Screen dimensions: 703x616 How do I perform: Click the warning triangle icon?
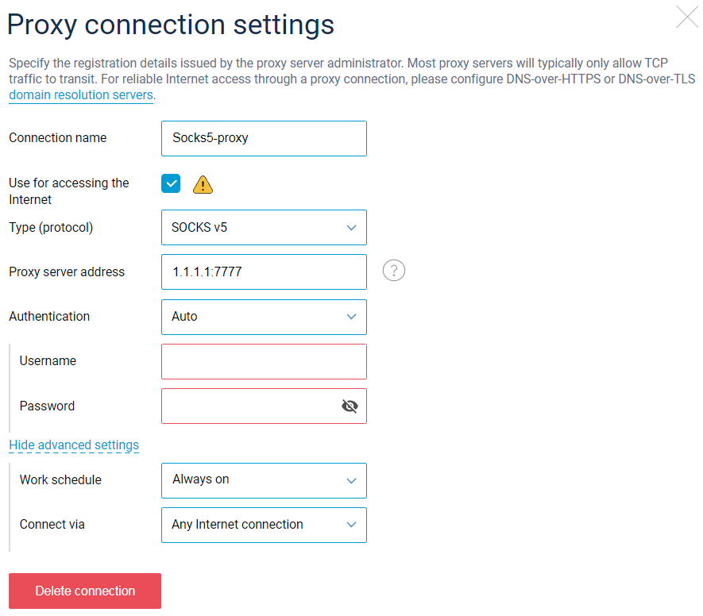click(x=203, y=183)
